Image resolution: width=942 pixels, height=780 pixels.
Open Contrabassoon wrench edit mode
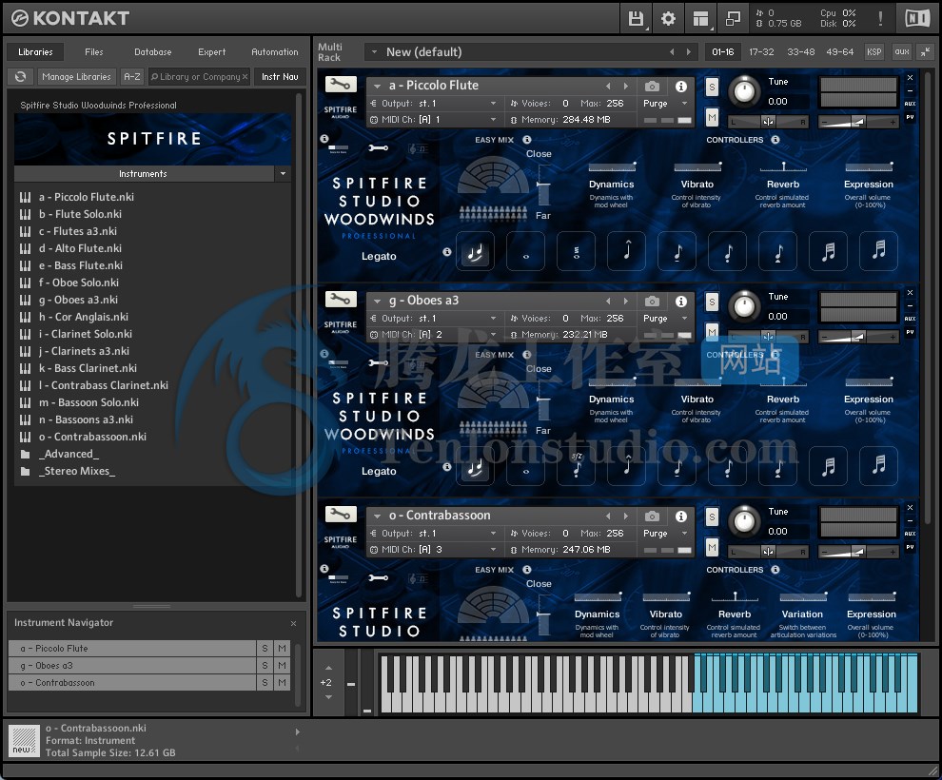click(341, 515)
